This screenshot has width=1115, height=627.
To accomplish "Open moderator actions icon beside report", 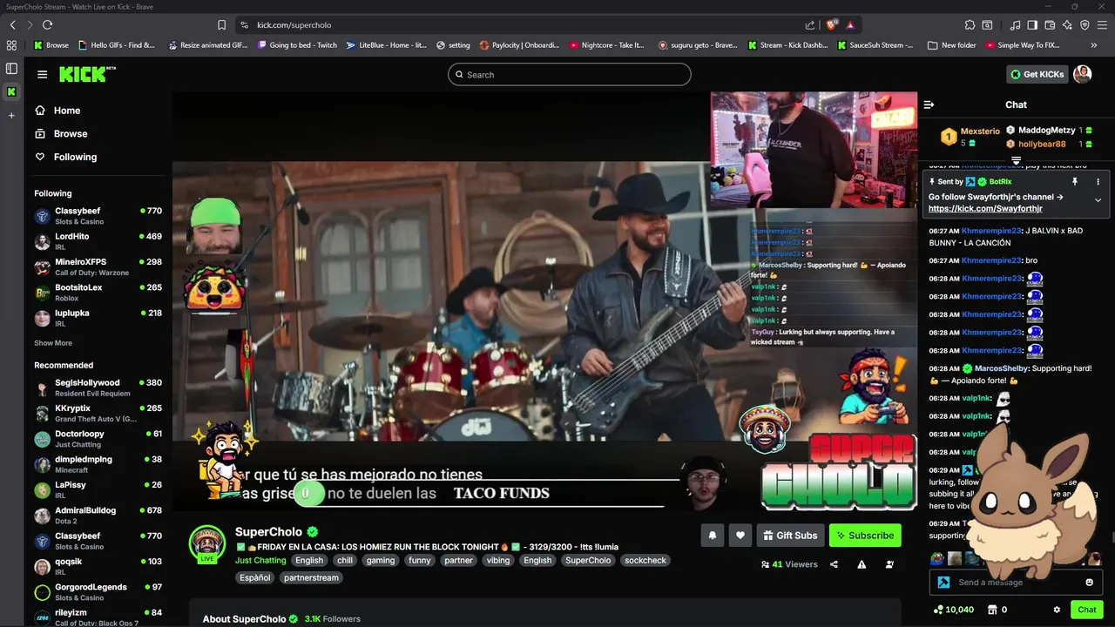I will (889, 564).
